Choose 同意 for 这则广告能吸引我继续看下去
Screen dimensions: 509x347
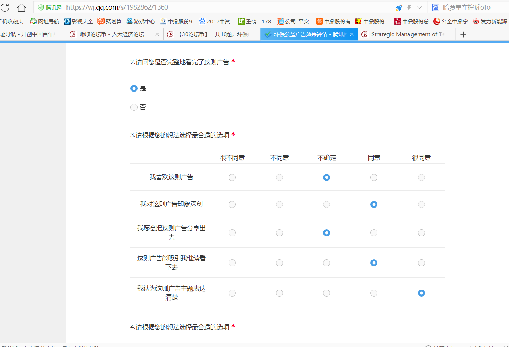coord(374,263)
